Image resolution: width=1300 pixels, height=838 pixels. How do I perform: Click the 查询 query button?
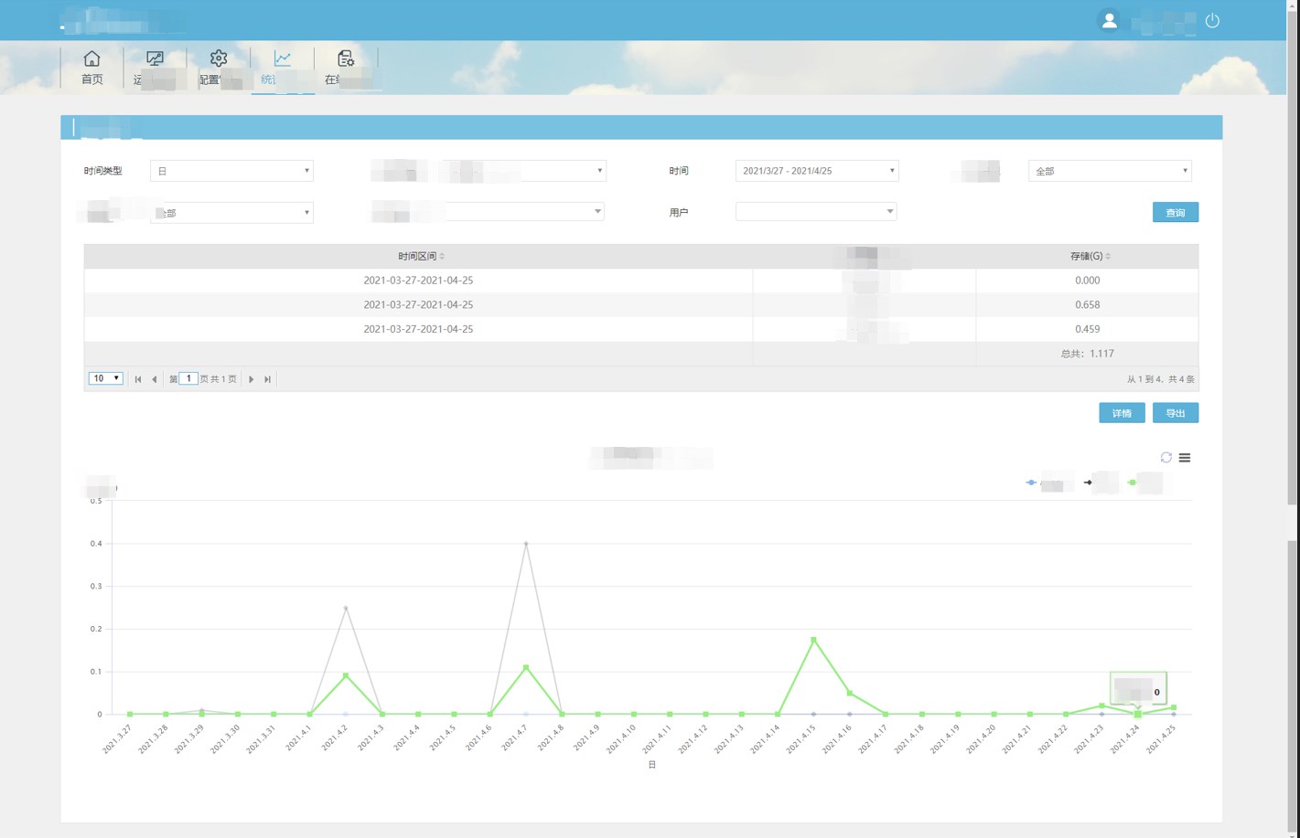(1175, 212)
